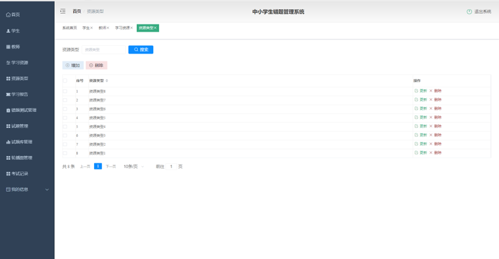499x259 pixels.
Task: Click the 更新 edit icon for 资源类型6
Action: [x=417, y=109]
